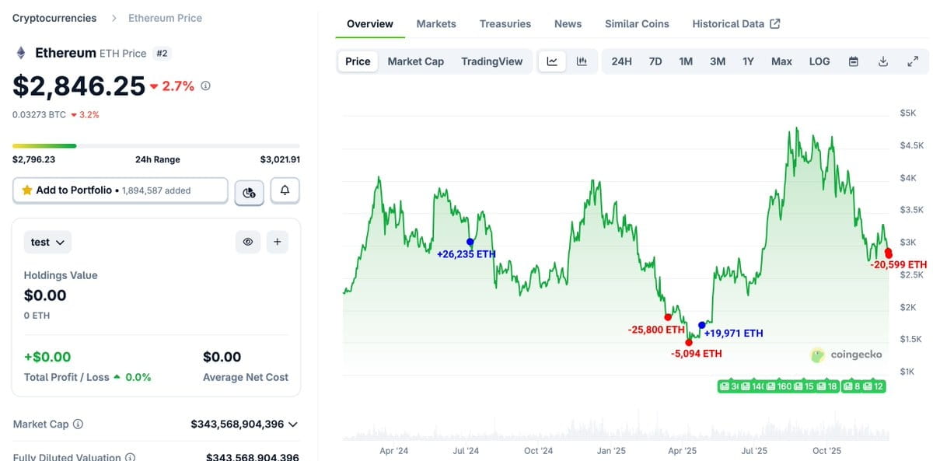Toggle LOG scale on chart
Image resolution: width=933 pixels, height=461 pixels.
[819, 61]
